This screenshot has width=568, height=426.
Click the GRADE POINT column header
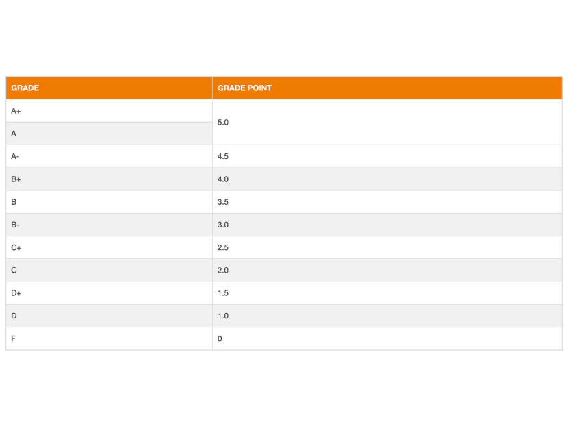tap(244, 88)
